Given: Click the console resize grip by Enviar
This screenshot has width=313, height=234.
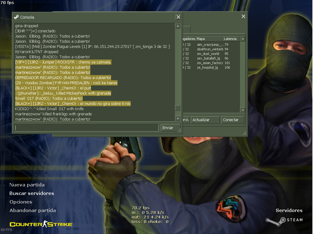Looking at the screenshot, I should (179, 130).
